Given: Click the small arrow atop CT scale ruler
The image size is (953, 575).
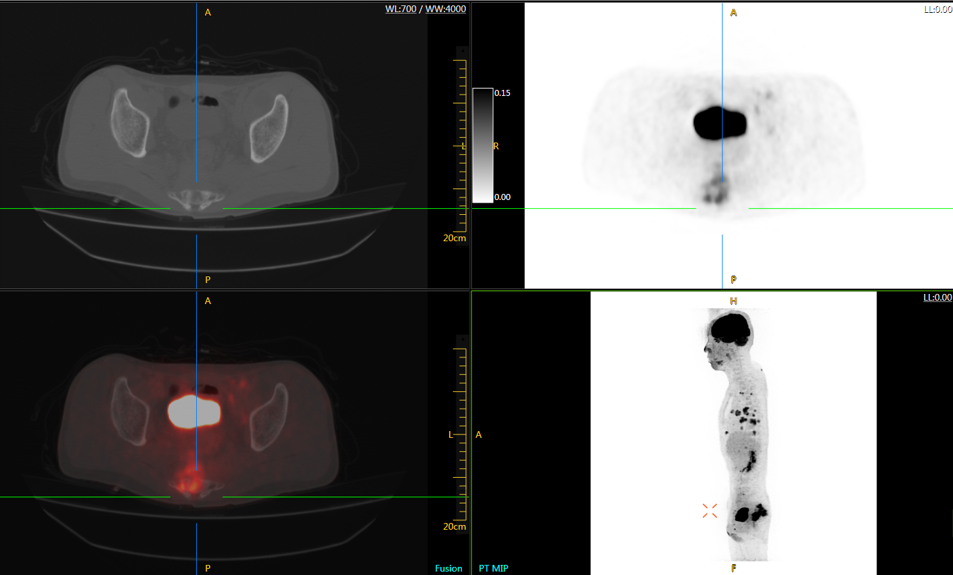Looking at the screenshot, I should pyautogui.click(x=462, y=51).
